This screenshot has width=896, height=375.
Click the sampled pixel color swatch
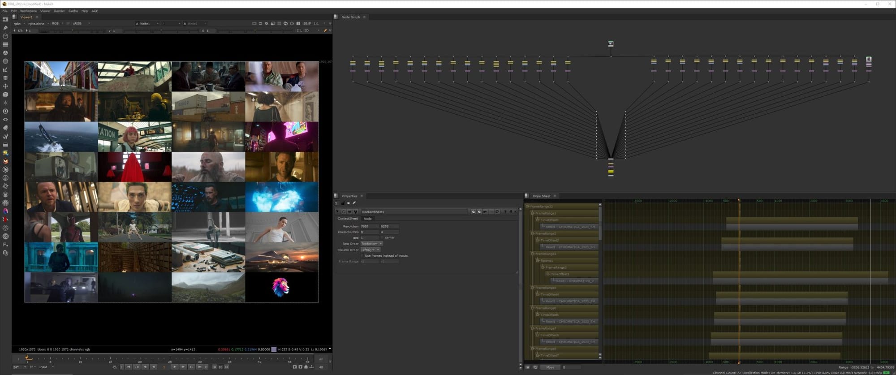[274, 349]
